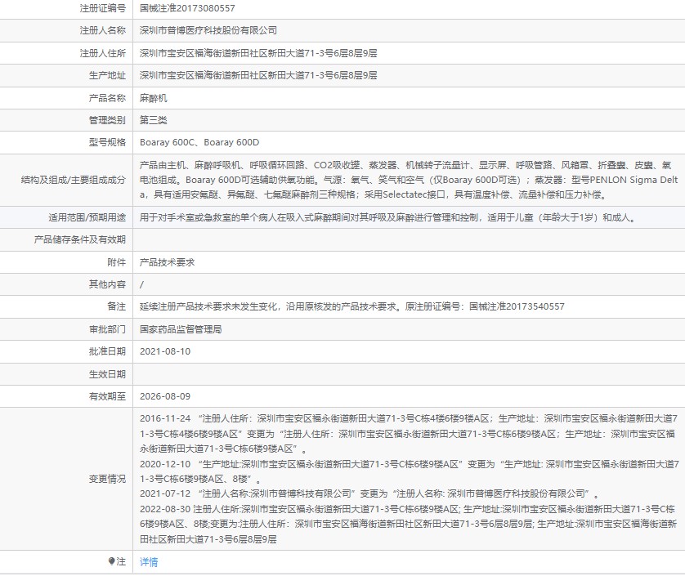The height and width of the screenshot is (576, 685).
Task: Click the 详情 link in the last row
Action: click(149, 562)
